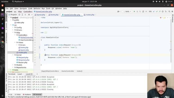Image resolution: width=174 pixels, height=98 pixels.
Task: Hide the Project panel with the minus icon
Action: click(x=32, y=15)
